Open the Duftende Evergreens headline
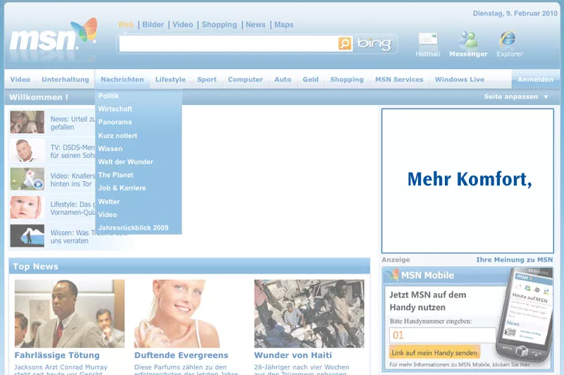 point(181,355)
